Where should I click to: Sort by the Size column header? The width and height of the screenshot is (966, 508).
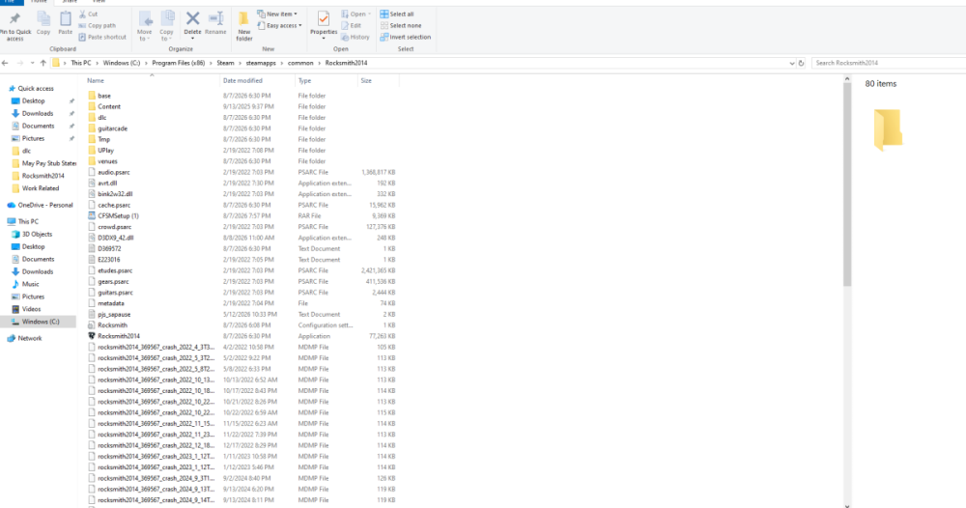tap(366, 81)
